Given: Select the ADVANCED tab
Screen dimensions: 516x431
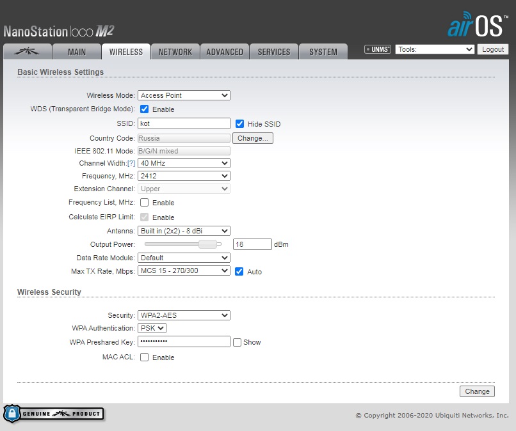Looking at the screenshot, I should [x=225, y=52].
